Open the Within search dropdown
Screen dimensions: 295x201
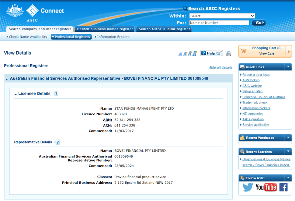click(222, 16)
